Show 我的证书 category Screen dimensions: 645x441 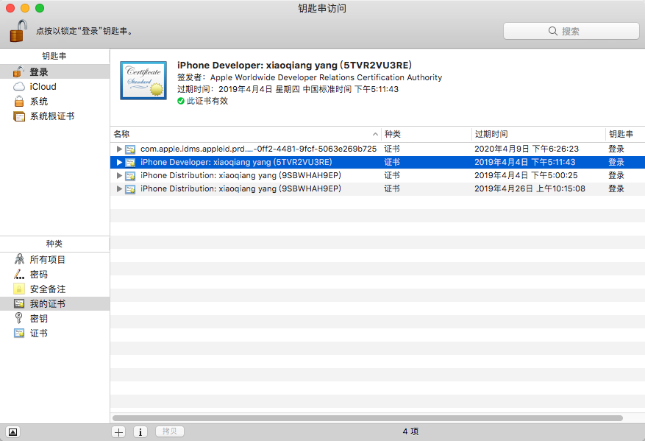coord(54,304)
